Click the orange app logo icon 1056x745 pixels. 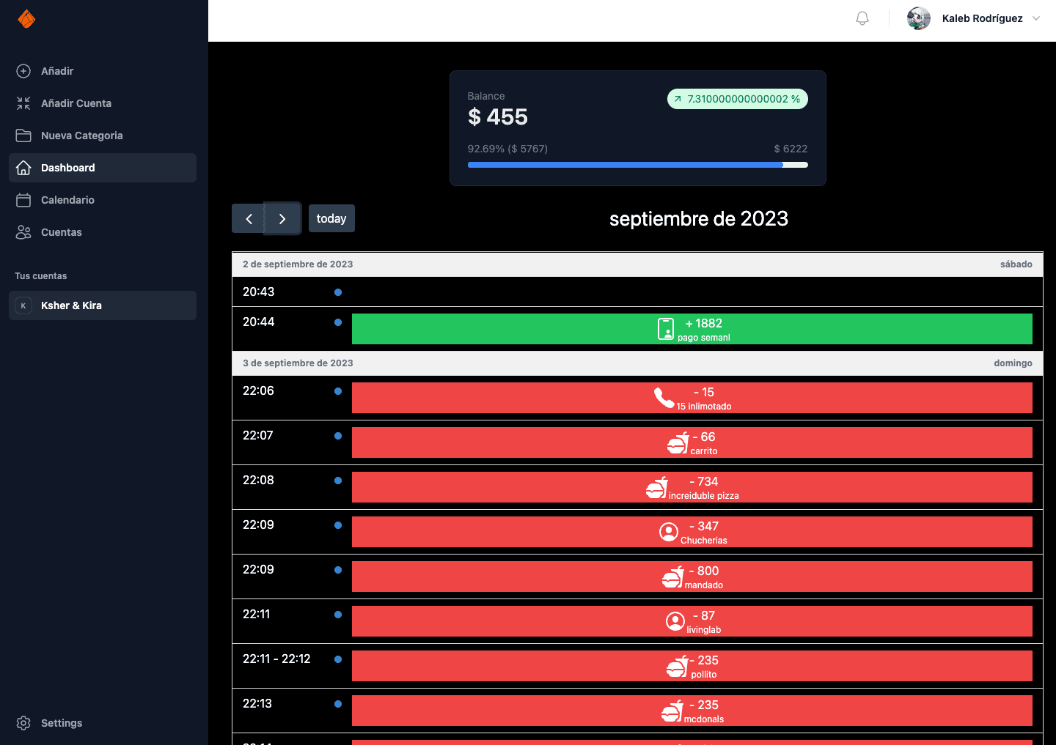[x=26, y=19]
